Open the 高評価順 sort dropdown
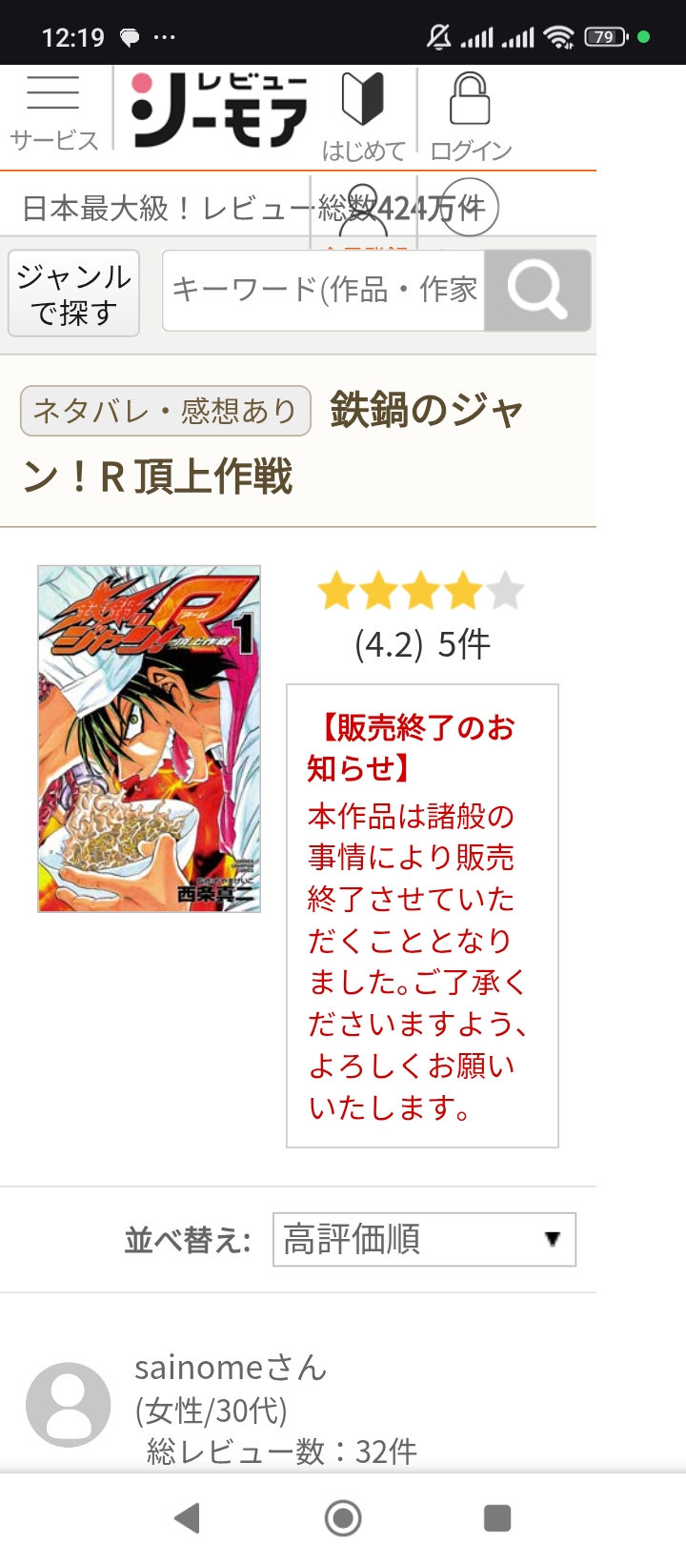 click(424, 1239)
